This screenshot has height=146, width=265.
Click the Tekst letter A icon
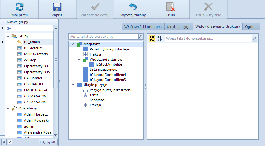tap(85, 95)
